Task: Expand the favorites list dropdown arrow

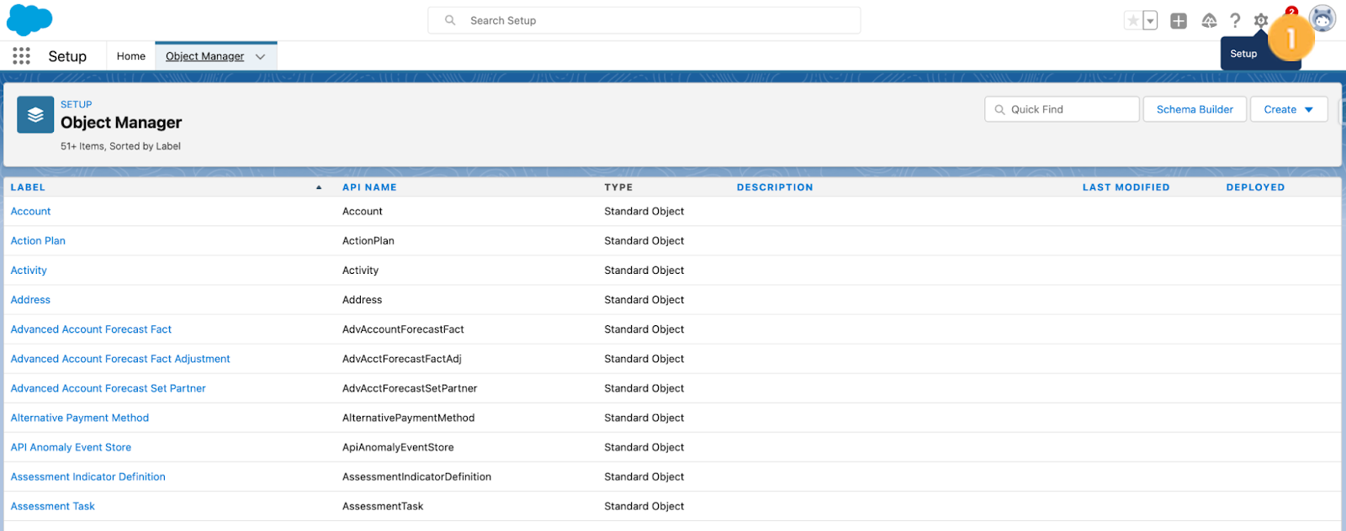Action: pyautogui.click(x=1150, y=21)
